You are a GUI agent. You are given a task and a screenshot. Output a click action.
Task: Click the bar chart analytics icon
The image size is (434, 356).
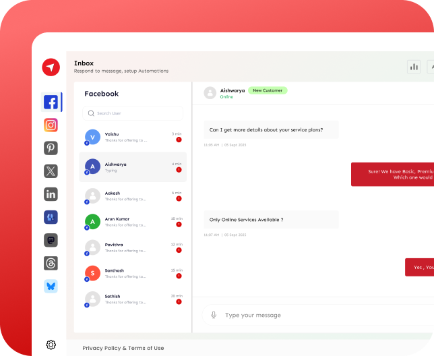(413, 66)
